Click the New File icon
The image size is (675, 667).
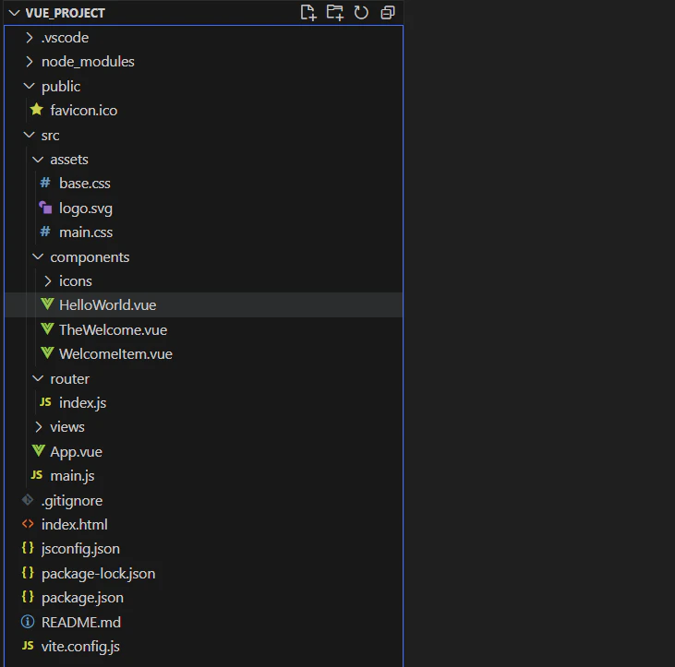pyautogui.click(x=308, y=13)
